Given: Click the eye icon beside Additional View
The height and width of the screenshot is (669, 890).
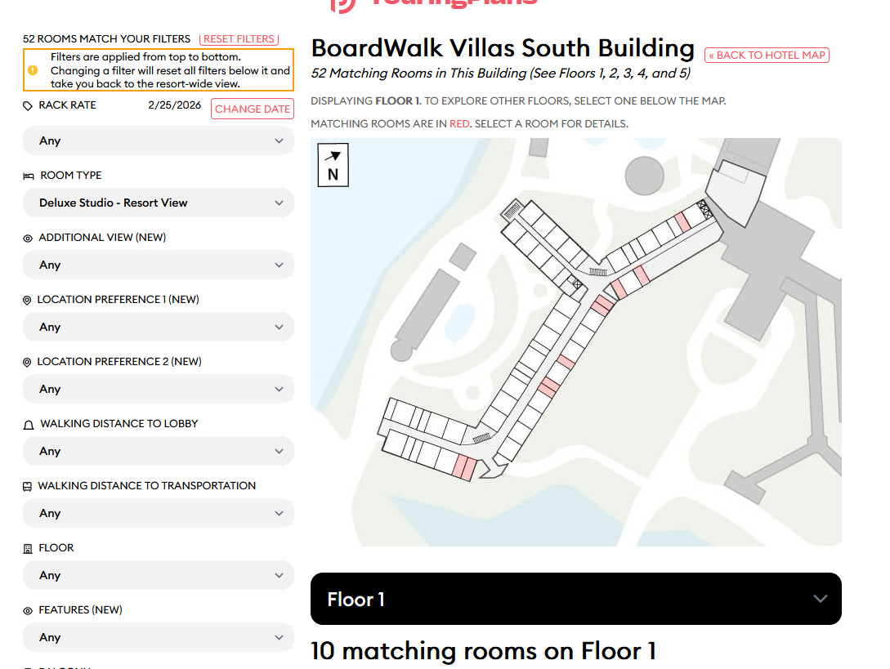Looking at the screenshot, I should (28, 238).
